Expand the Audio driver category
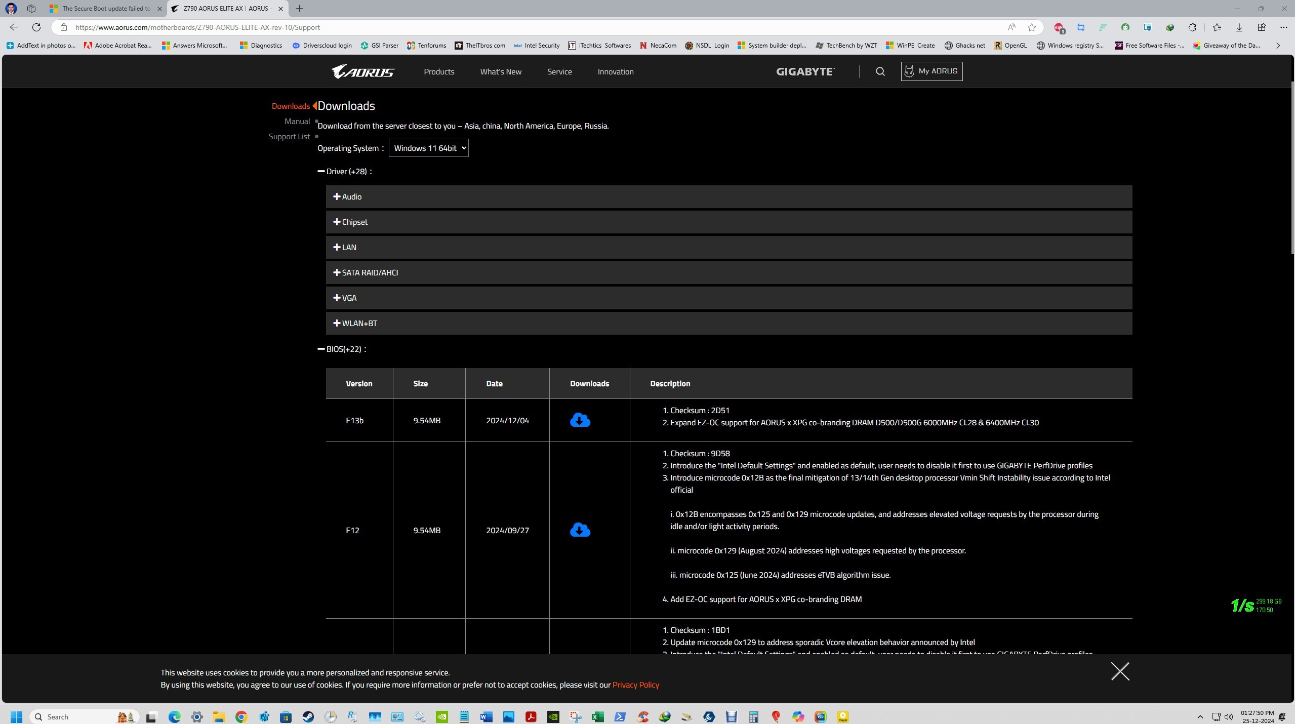 pyautogui.click(x=729, y=196)
